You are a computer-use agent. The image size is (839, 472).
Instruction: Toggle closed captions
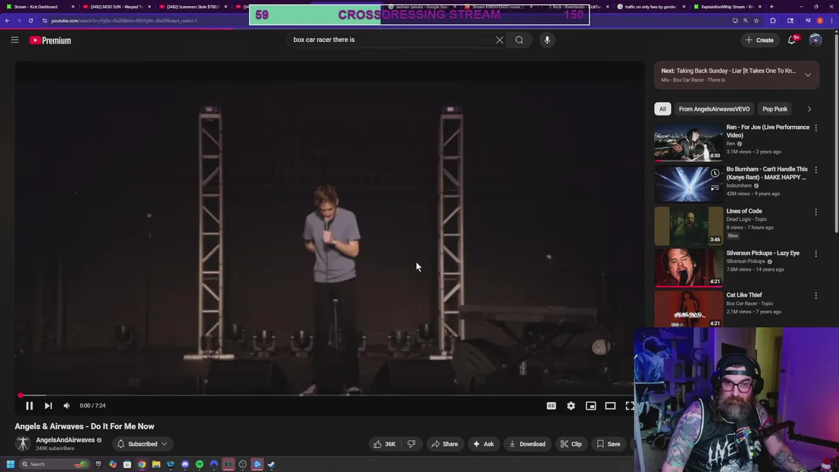(551, 406)
